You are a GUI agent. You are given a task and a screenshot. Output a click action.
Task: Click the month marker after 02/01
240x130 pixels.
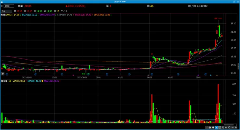point(107,74)
